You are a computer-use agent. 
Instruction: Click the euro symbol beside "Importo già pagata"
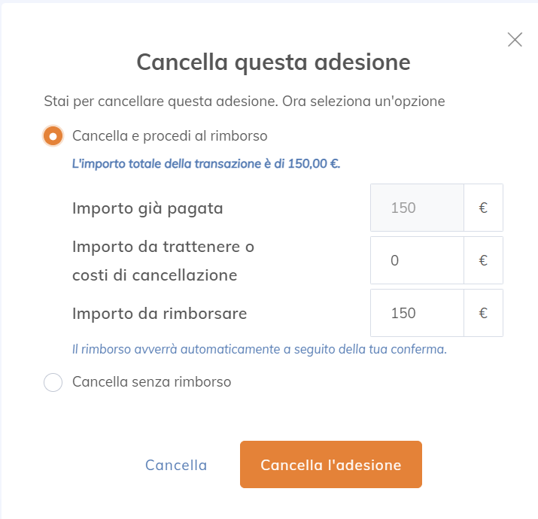483,208
